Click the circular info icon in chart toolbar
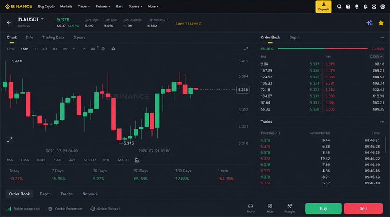Viewport: 390px width, 217px height. pos(103,49)
